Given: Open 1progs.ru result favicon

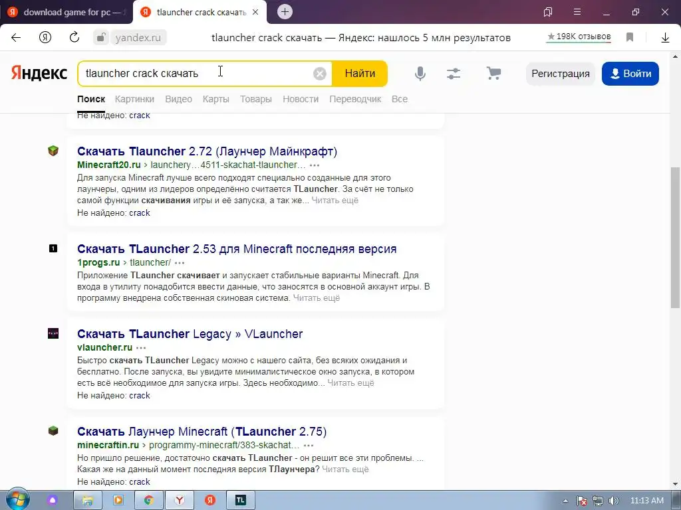Looking at the screenshot, I should coord(53,248).
